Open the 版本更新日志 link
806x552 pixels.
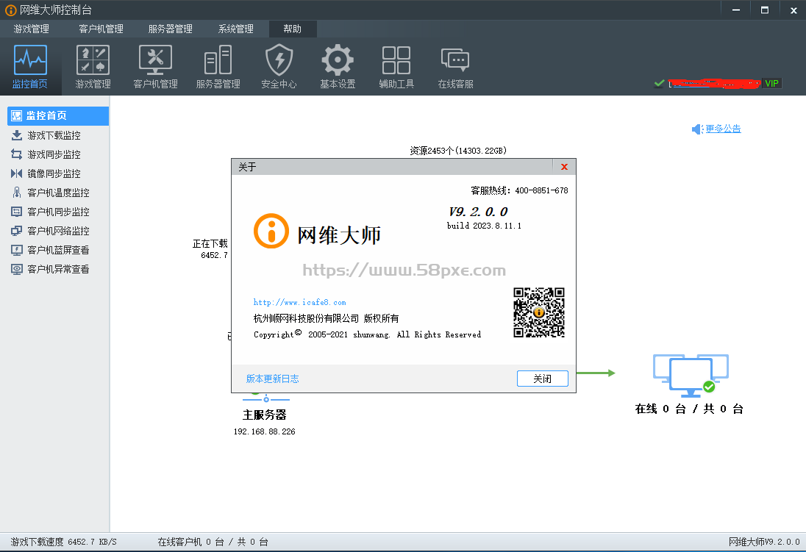(x=272, y=379)
